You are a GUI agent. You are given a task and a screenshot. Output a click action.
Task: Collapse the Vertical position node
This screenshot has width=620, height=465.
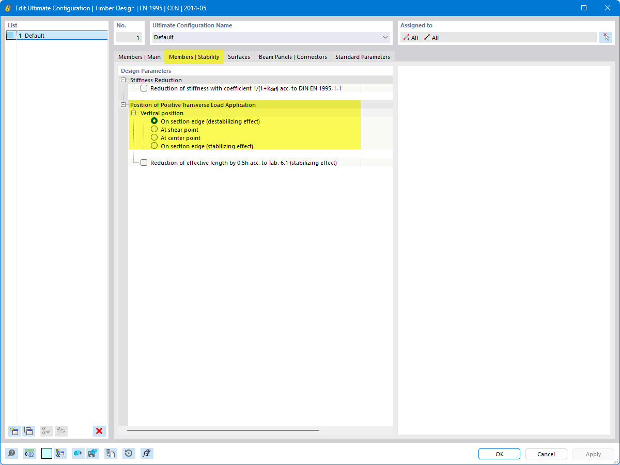[x=133, y=113]
